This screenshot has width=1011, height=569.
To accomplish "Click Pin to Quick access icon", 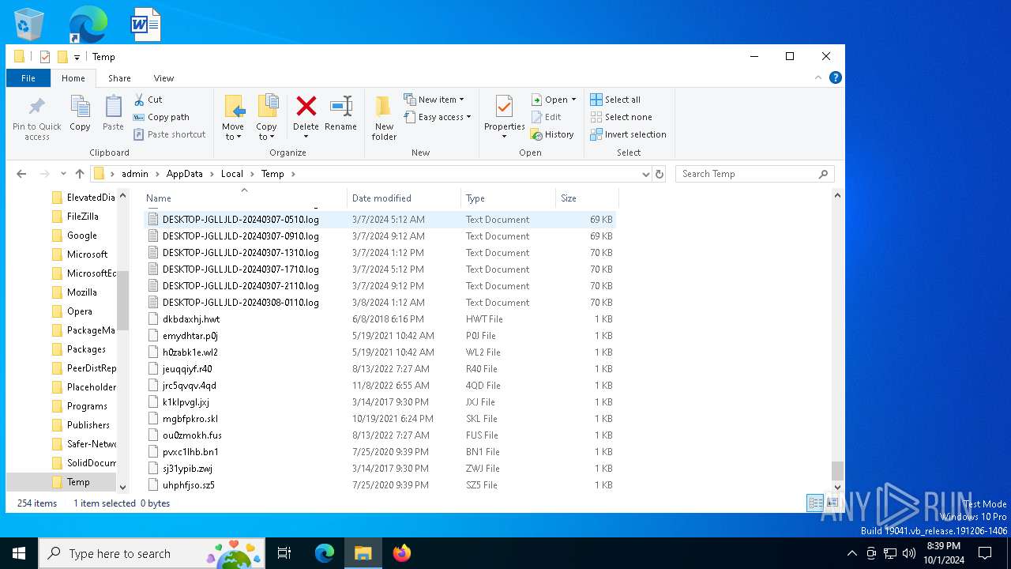I will 37,119.
